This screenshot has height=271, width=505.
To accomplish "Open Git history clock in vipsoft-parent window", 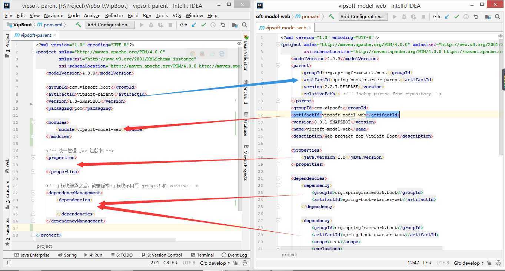I will (x=213, y=25).
